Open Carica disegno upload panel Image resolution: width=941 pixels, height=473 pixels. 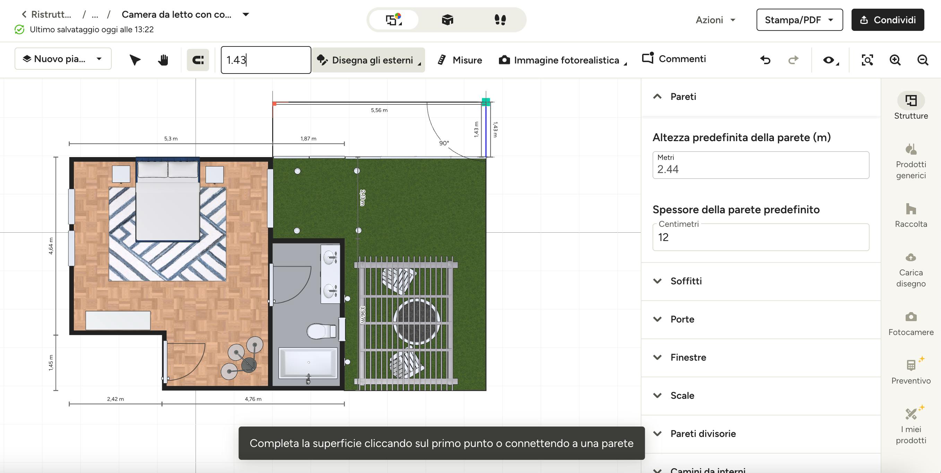pyautogui.click(x=911, y=270)
